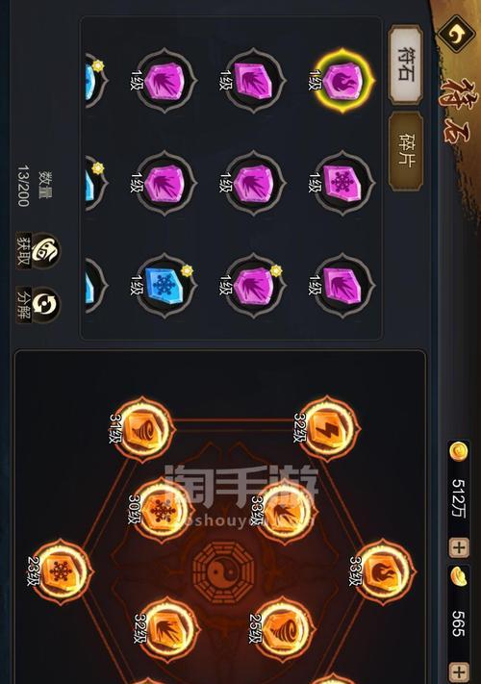Click the yin-yang bagua center emblem

point(223,571)
